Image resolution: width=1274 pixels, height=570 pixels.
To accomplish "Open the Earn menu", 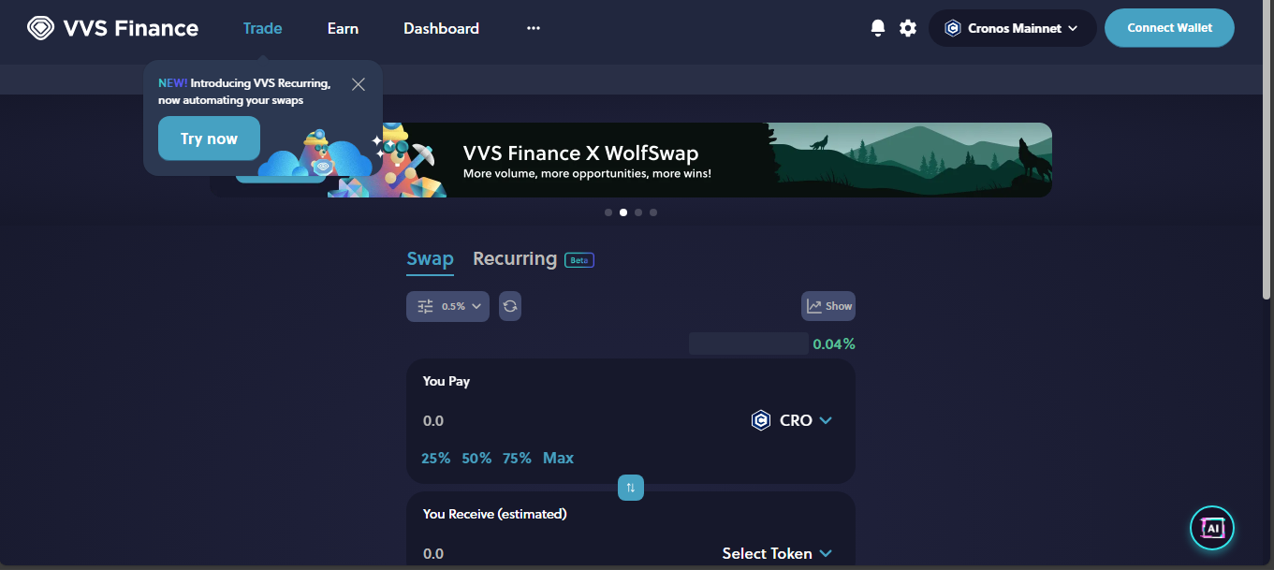I will point(343,28).
